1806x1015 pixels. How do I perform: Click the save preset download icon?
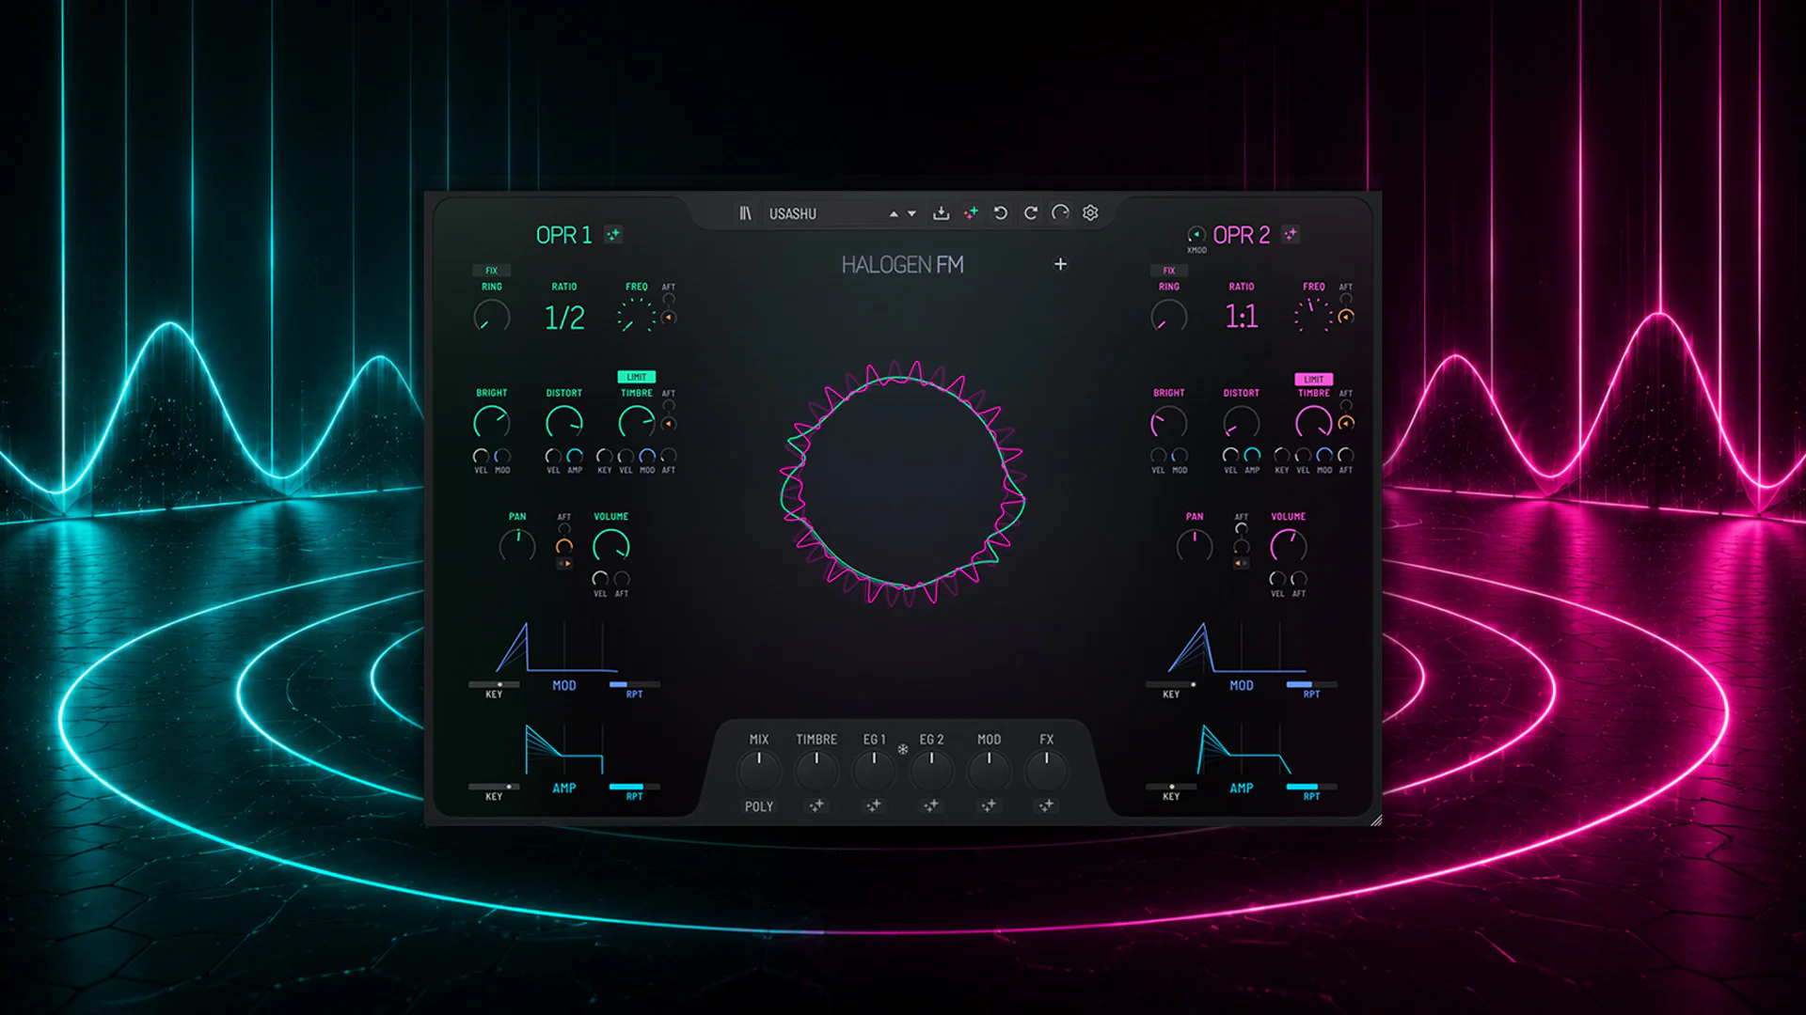(x=941, y=213)
